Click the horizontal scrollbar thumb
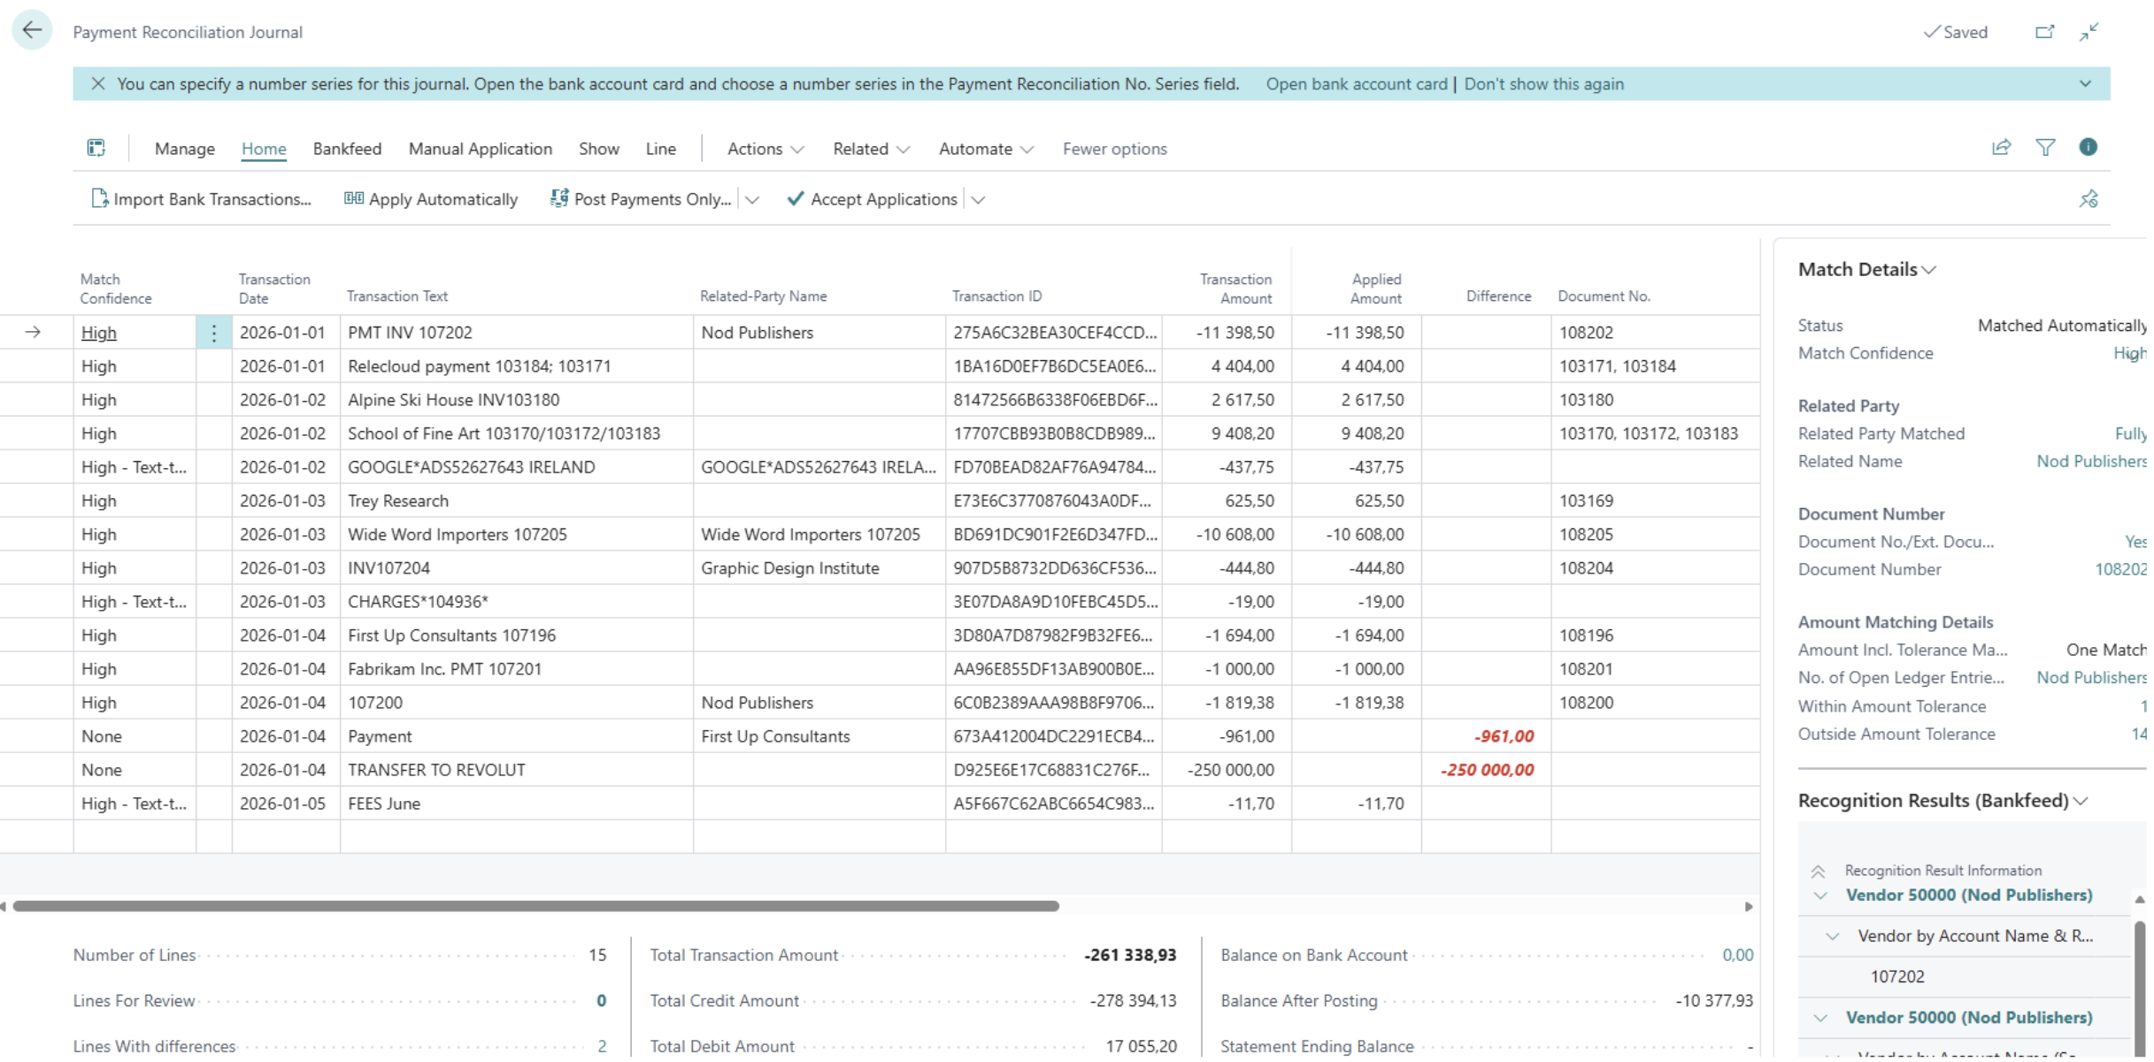 pos(535,906)
